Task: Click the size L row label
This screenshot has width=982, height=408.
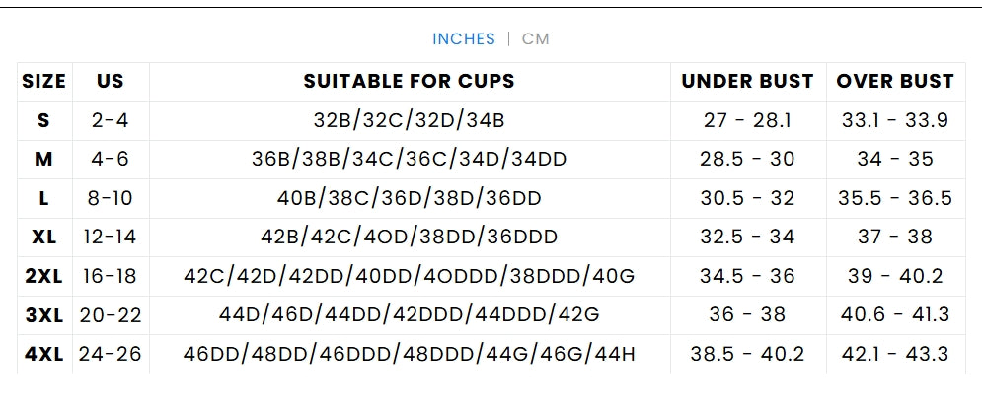Action: (x=43, y=198)
